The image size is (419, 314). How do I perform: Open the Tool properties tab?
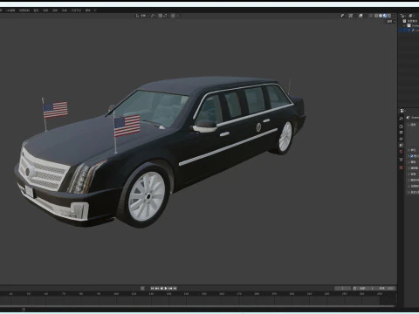tap(402, 119)
